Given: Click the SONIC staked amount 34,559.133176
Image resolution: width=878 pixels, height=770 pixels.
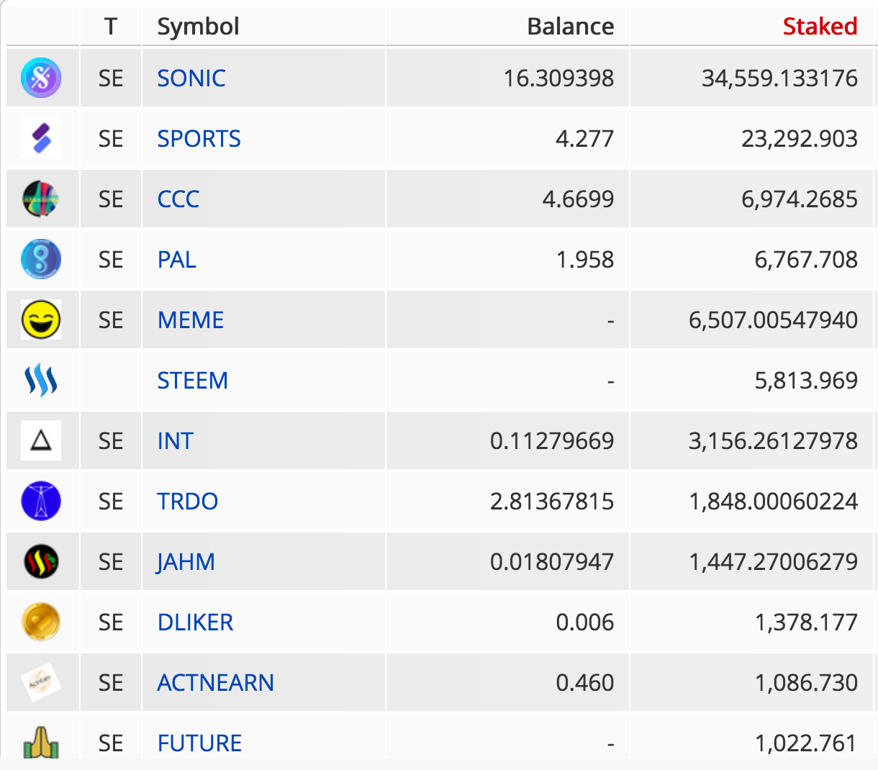Looking at the screenshot, I should coord(779,78).
